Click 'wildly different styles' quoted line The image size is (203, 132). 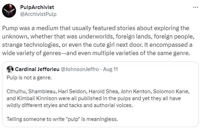70,105
